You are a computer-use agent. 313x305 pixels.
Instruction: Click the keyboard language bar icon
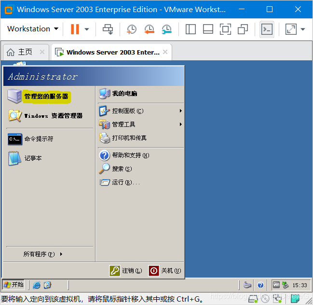coord(247,285)
